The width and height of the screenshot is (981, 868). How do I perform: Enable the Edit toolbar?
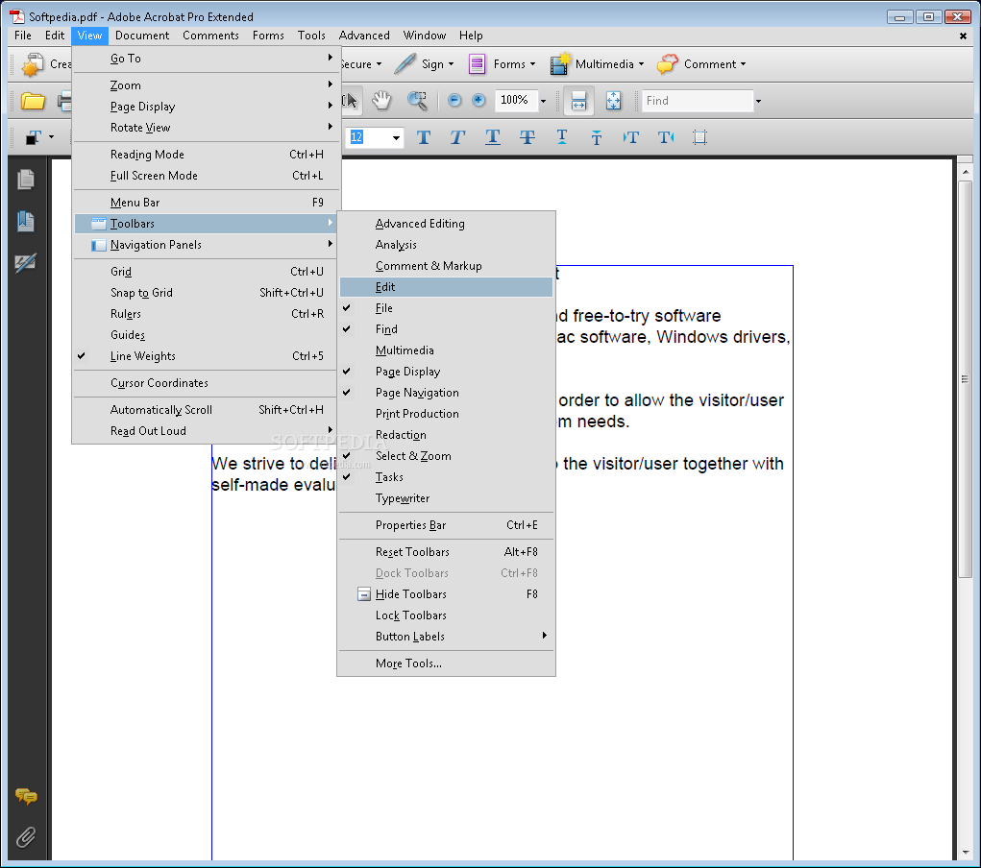point(446,287)
